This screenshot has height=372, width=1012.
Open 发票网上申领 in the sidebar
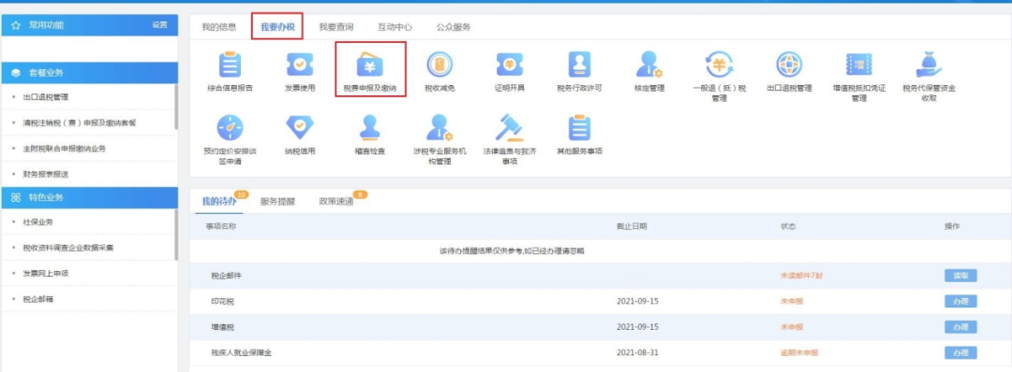45,274
